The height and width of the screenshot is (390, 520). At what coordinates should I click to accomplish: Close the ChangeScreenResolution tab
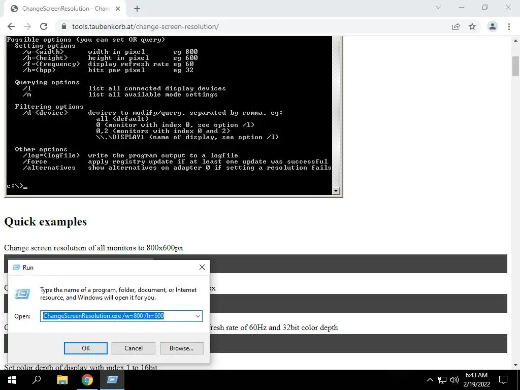pyautogui.click(x=118, y=9)
